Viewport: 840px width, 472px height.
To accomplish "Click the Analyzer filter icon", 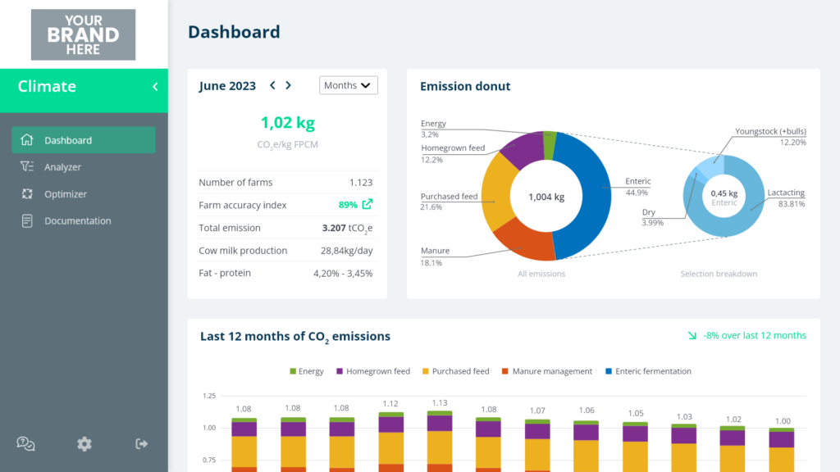I will tap(27, 167).
